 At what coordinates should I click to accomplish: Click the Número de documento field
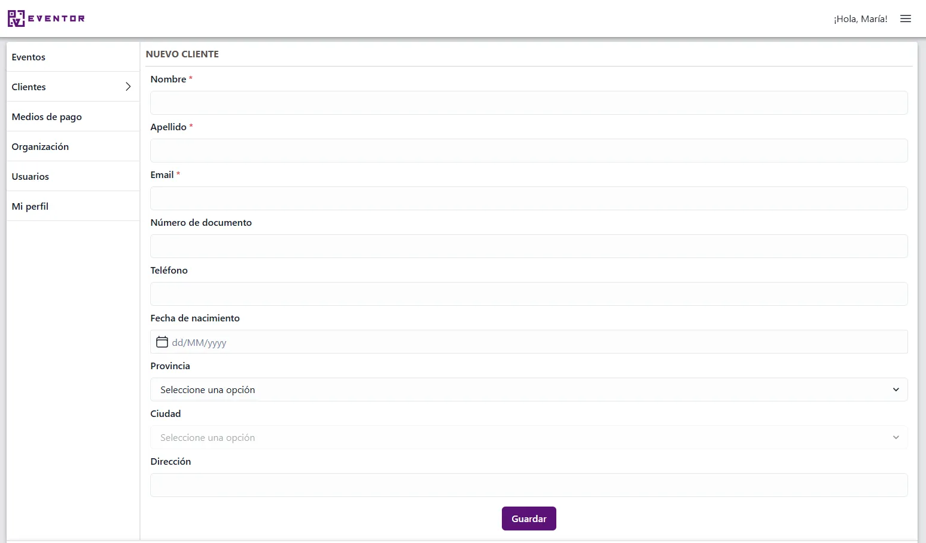529,246
